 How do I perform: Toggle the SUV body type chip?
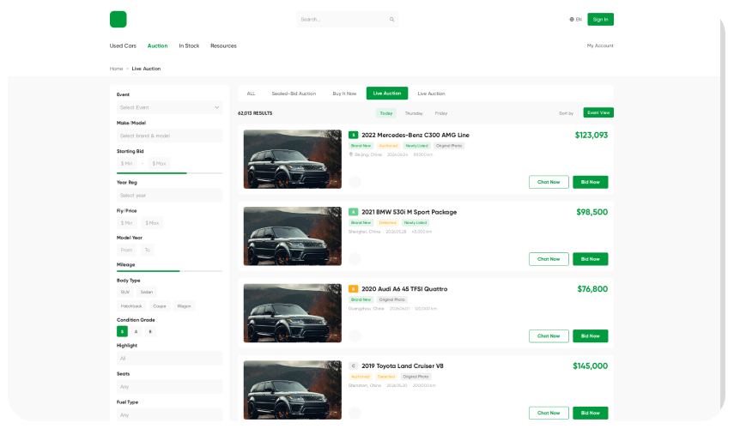click(x=125, y=292)
